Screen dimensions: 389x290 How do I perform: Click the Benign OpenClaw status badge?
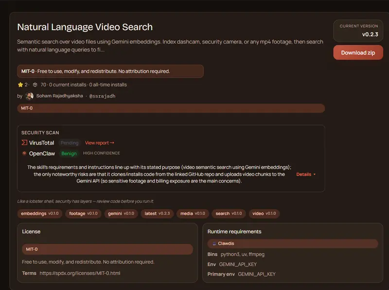(x=68, y=153)
